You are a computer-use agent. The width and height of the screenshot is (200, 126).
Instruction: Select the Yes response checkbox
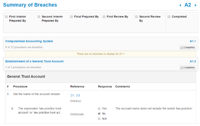click(99, 108)
